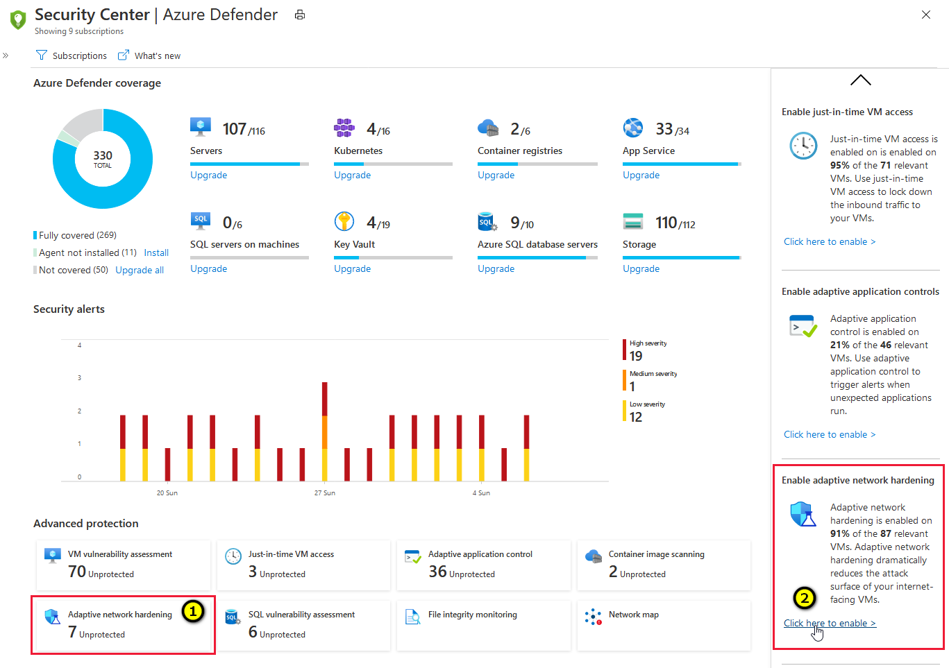Click the Subscriptions funnel icon
This screenshot has height=668, width=949.
tap(42, 55)
